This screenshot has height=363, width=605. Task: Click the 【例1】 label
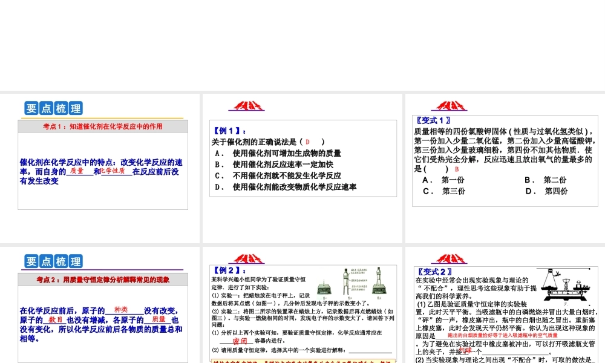(x=229, y=131)
